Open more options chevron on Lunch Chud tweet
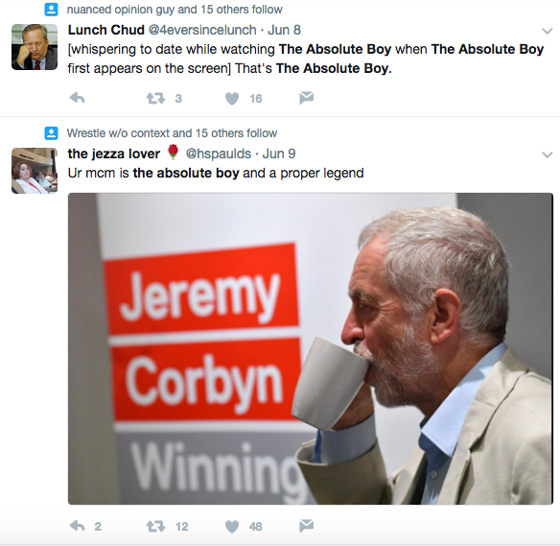 click(548, 31)
